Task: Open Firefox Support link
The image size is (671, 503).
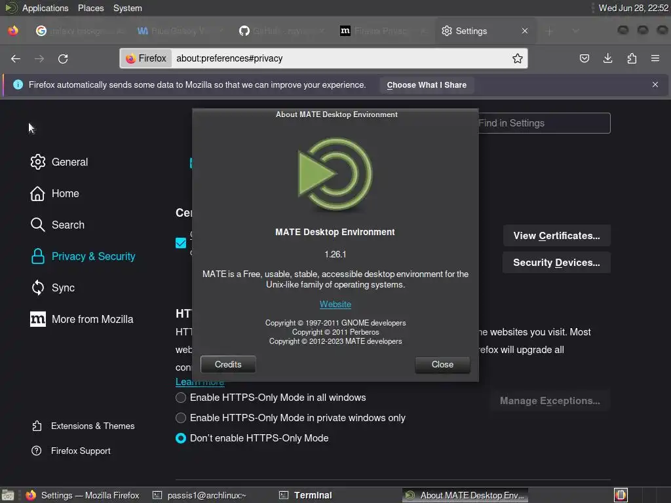Action: [x=71, y=451]
